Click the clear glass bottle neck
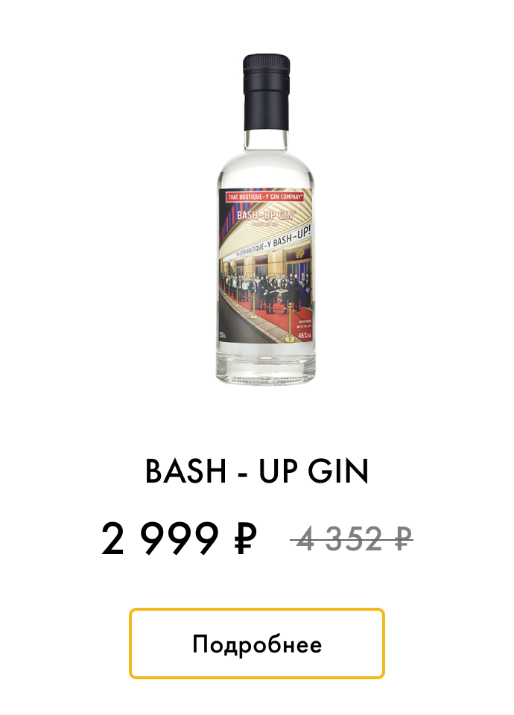514x715 pixels. click(x=267, y=141)
